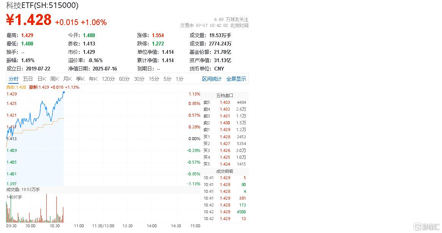
Task: Click the 跌停 value 1.272
Action: (x=158, y=44)
